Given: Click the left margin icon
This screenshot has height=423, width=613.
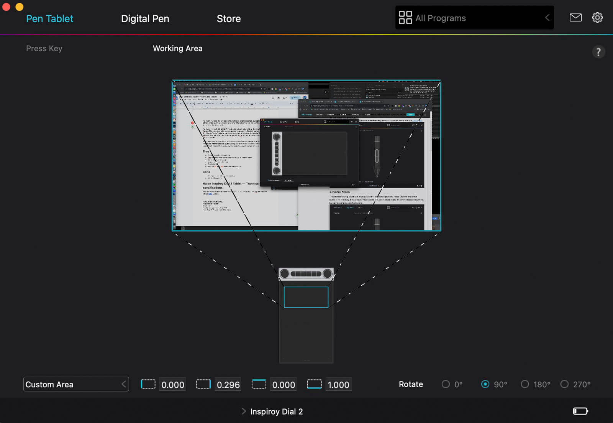Looking at the screenshot, I should tap(148, 384).
